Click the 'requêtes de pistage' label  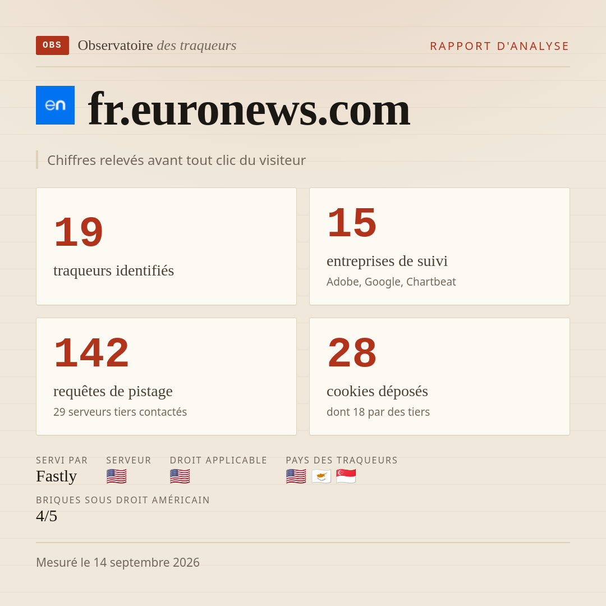click(113, 391)
